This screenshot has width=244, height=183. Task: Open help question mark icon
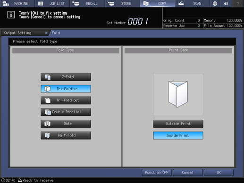(x=238, y=3)
